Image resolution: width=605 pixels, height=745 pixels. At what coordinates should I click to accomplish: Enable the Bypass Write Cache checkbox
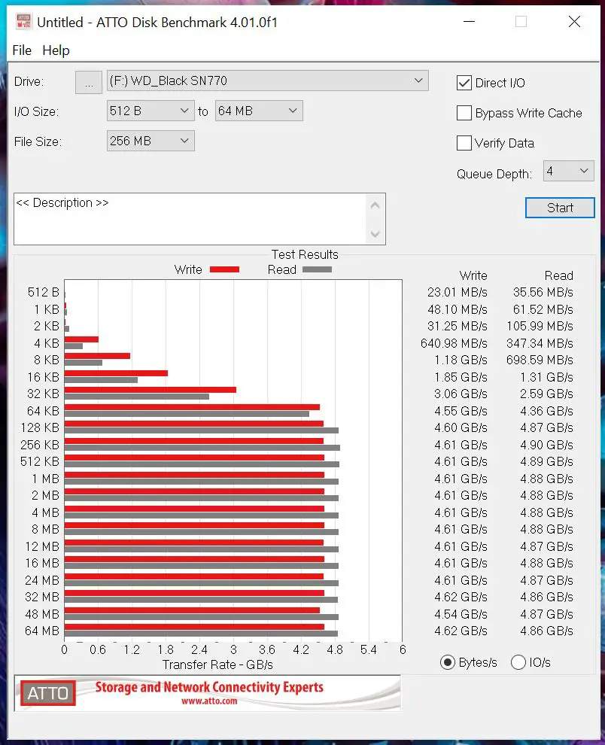(464, 113)
